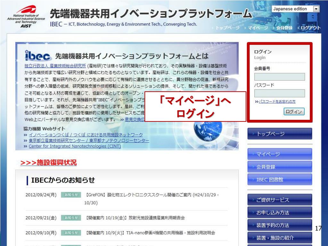The image size is (328, 246).
Task: Click the お知らせ tag on the 2012/09/24 row
Action: 71,195
